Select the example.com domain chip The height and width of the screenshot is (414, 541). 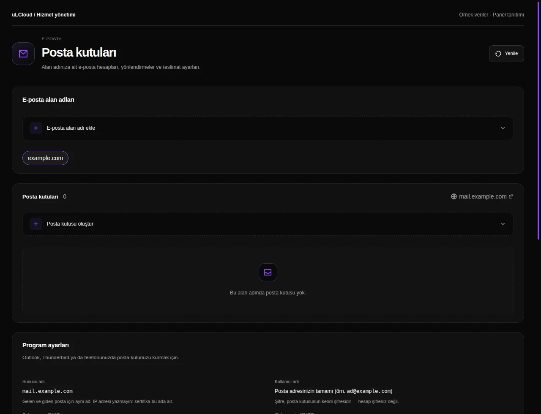pos(45,158)
